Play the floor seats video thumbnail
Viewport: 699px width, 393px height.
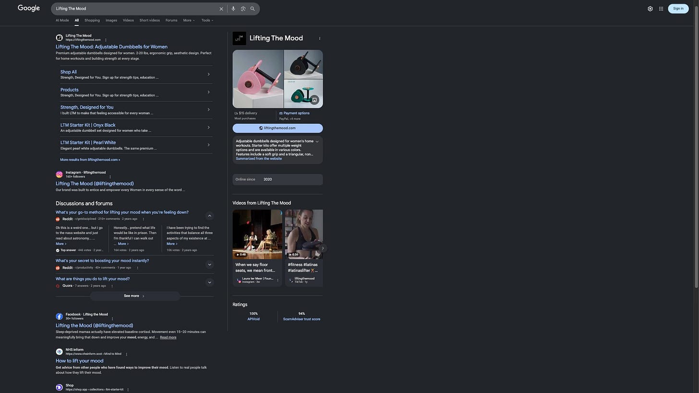(x=257, y=234)
